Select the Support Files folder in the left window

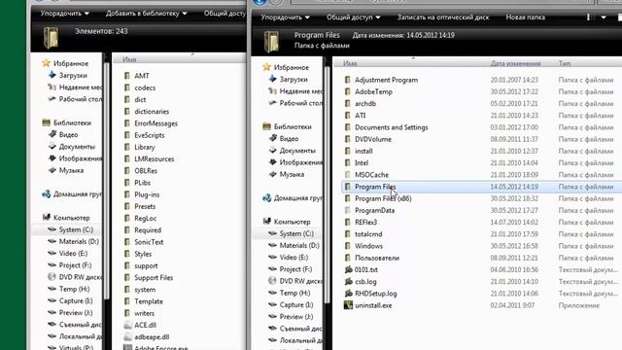[x=154, y=278]
